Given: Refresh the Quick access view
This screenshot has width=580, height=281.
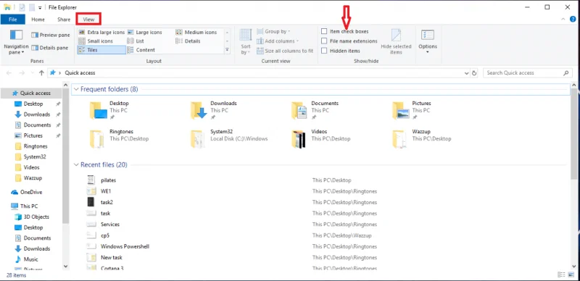Looking at the screenshot, I should tap(474, 73).
